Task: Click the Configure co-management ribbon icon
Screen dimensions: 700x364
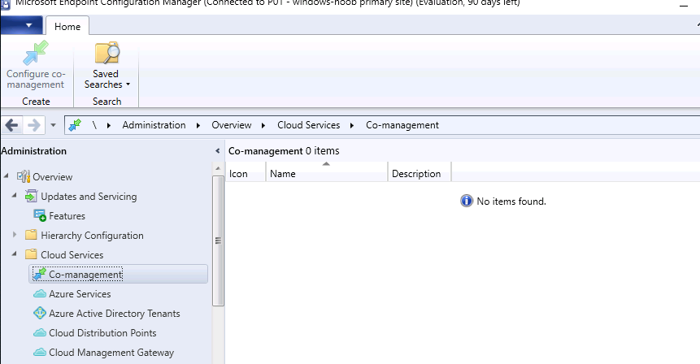Action: point(36,53)
